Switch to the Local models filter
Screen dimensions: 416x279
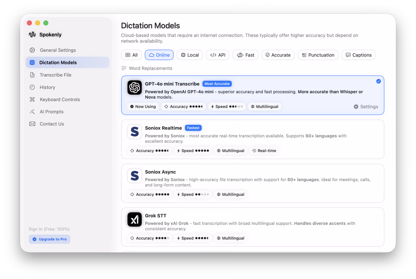coord(190,55)
